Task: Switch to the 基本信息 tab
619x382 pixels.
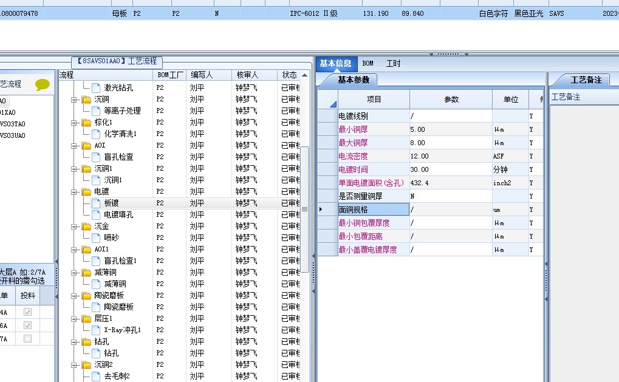Action: pyautogui.click(x=335, y=64)
